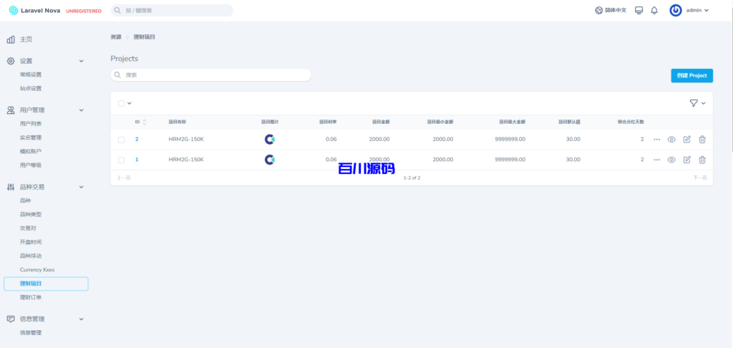The height and width of the screenshot is (348, 733).
Task: View project ID 2 via eye icon
Action: tap(671, 140)
